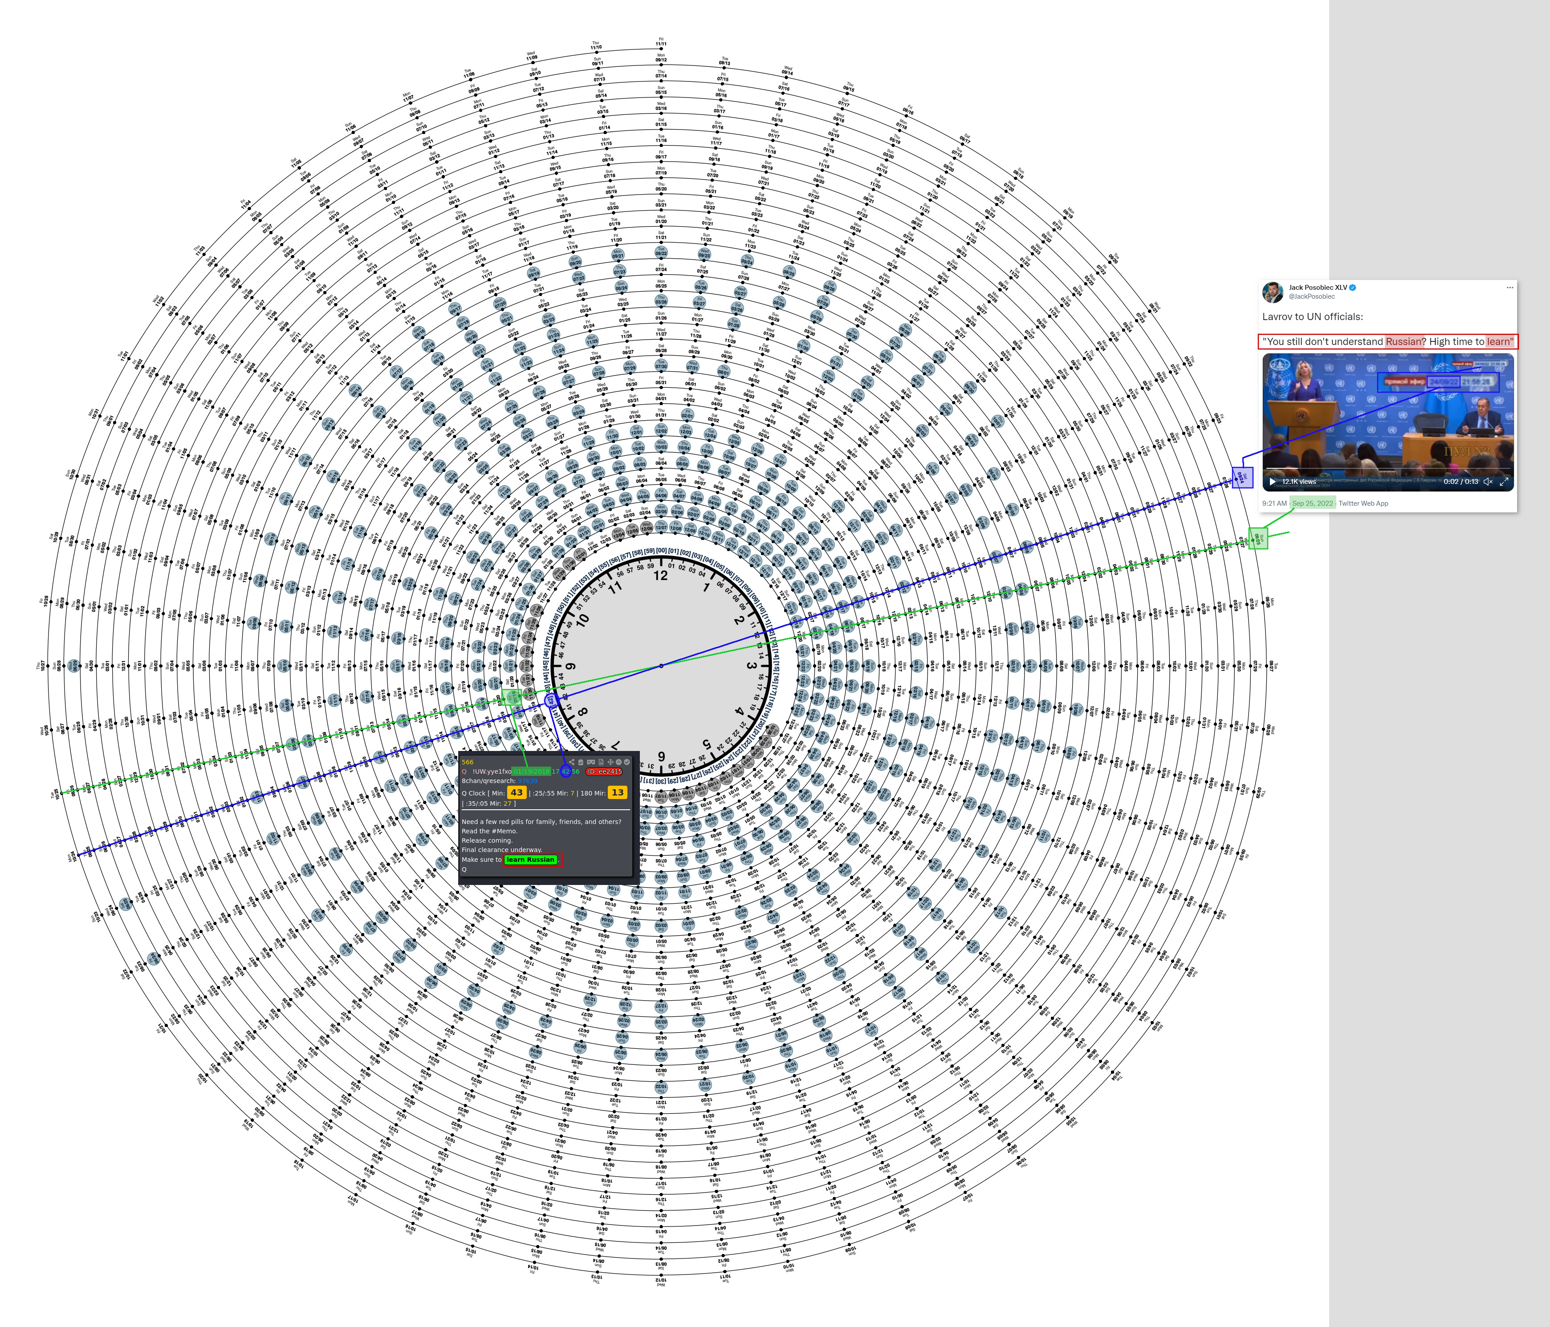Image resolution: width=1550 pixels, height=1327 pixels.
Task: Click the video progress bar in the tweet
Action: 1388,468
